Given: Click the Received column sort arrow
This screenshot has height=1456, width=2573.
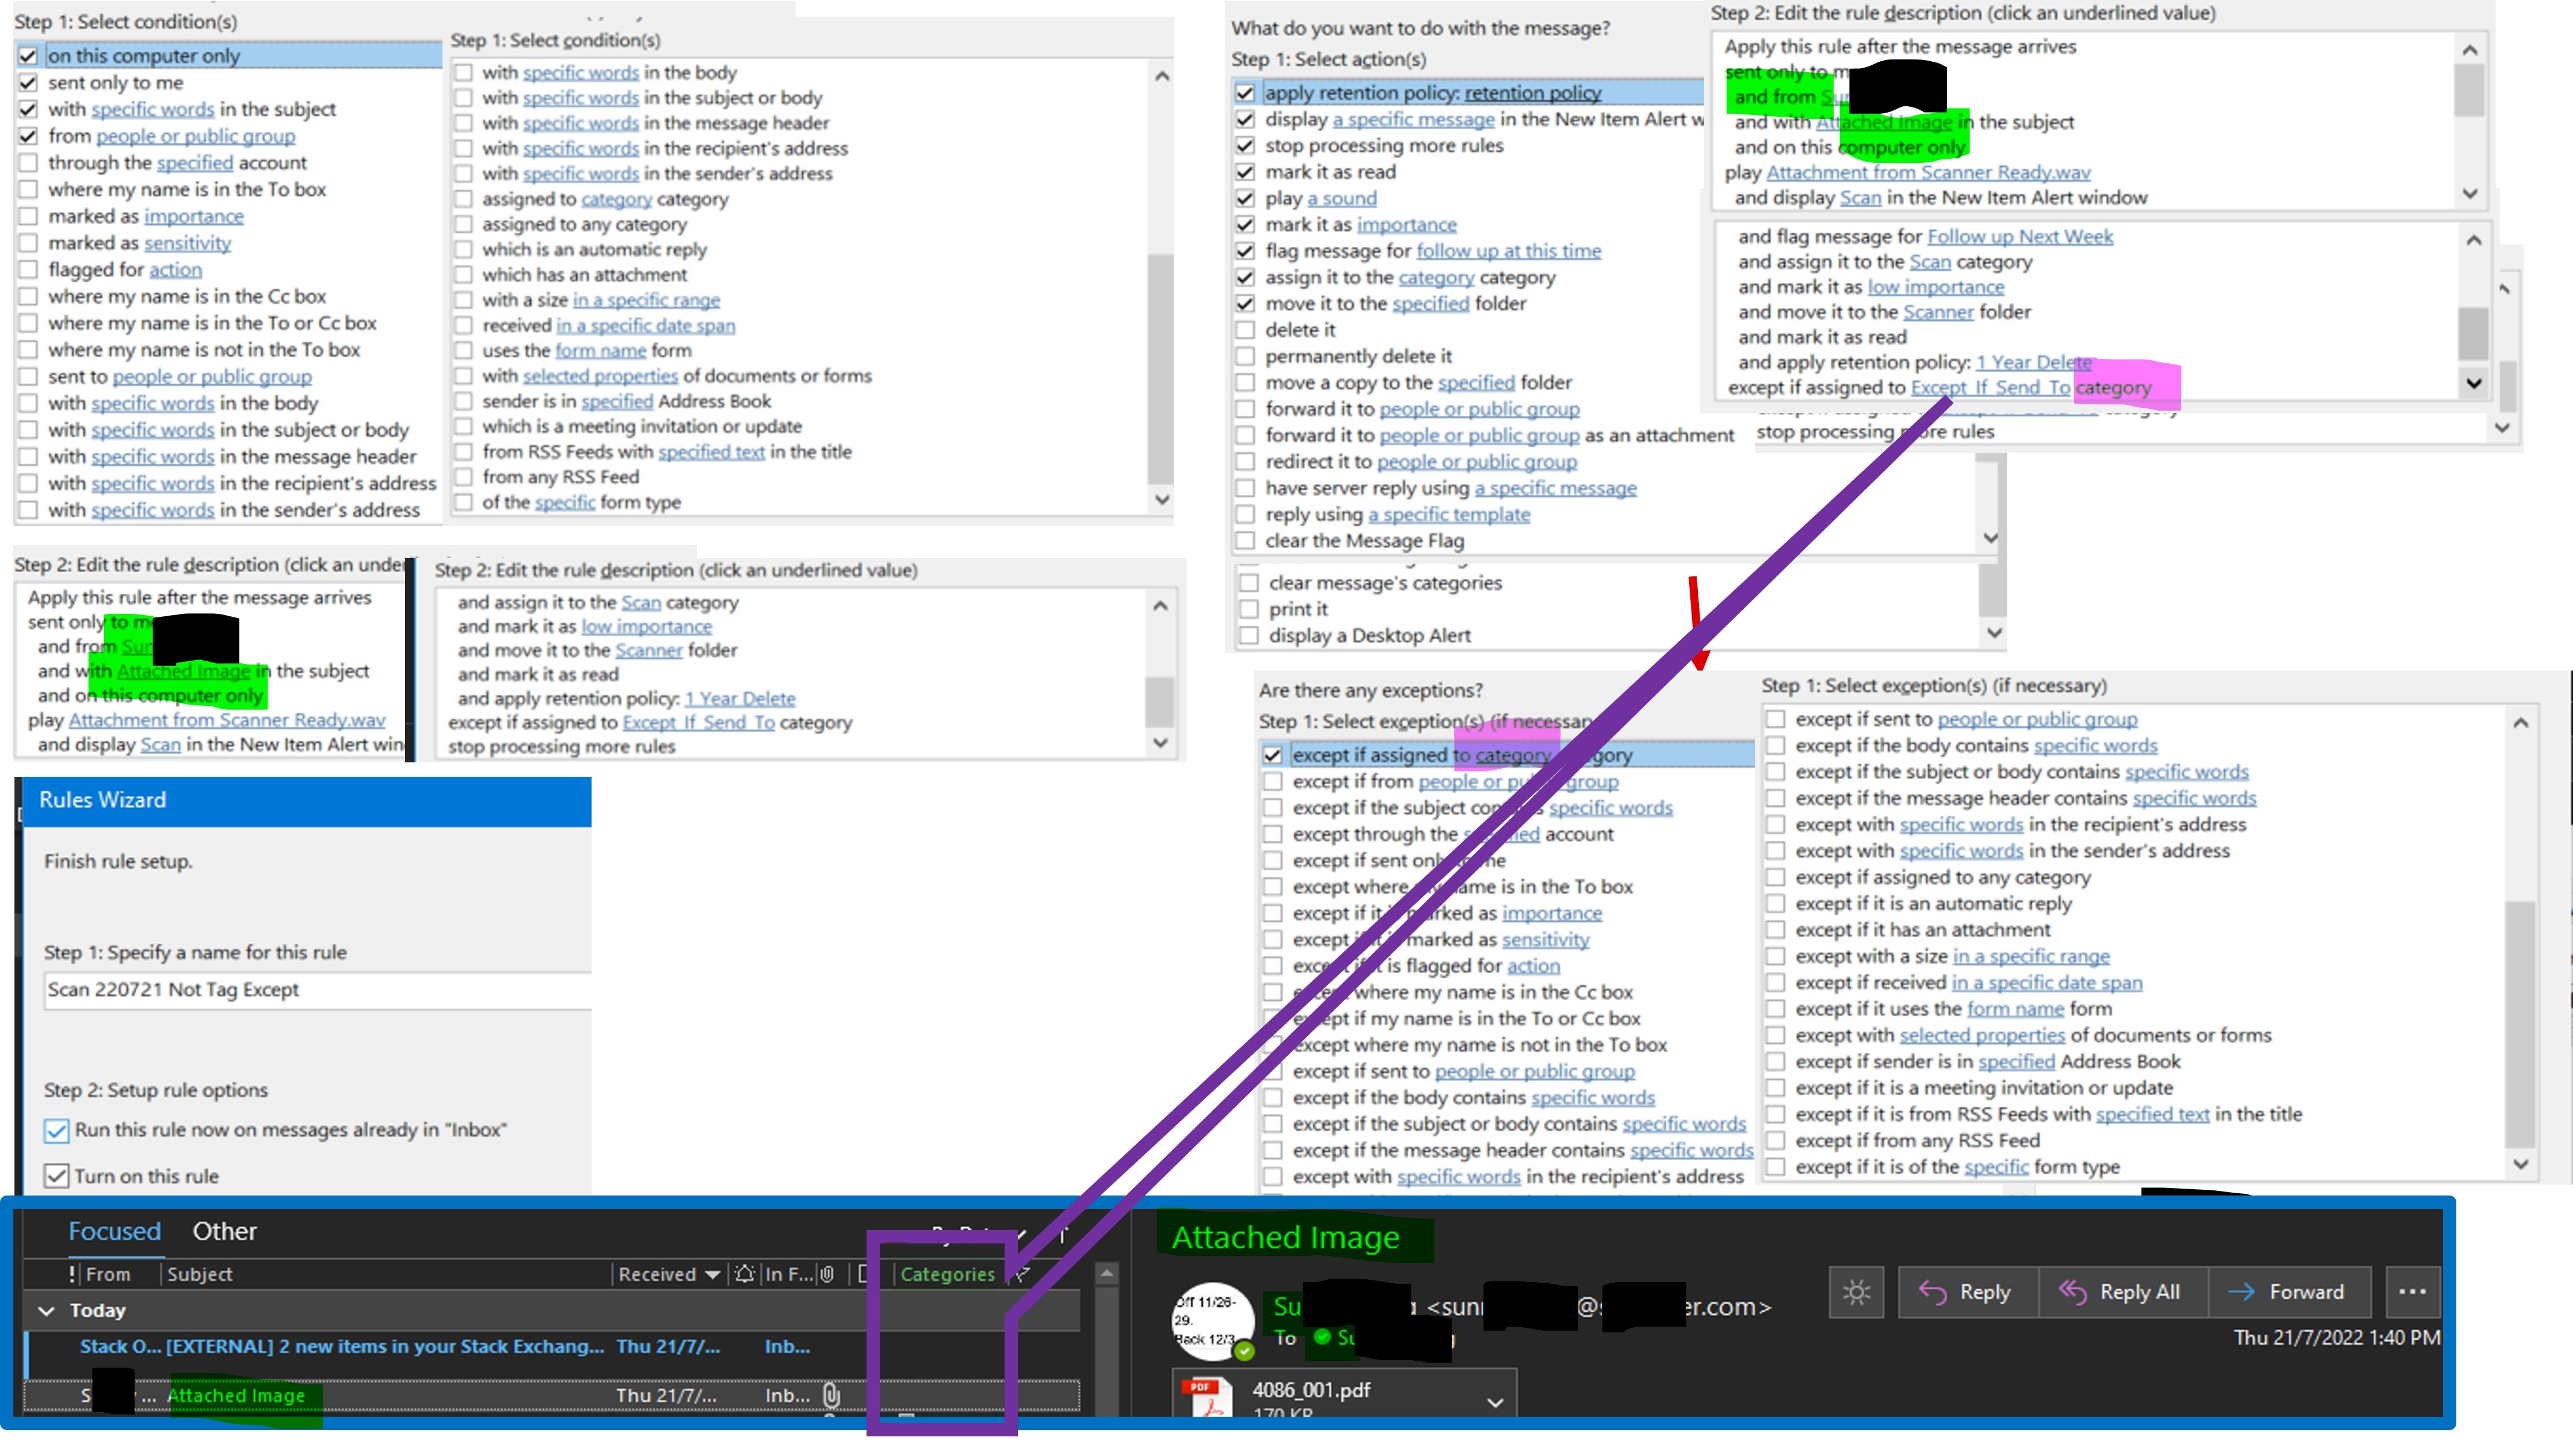Looking at the screenshot, I should (712, 1274).
